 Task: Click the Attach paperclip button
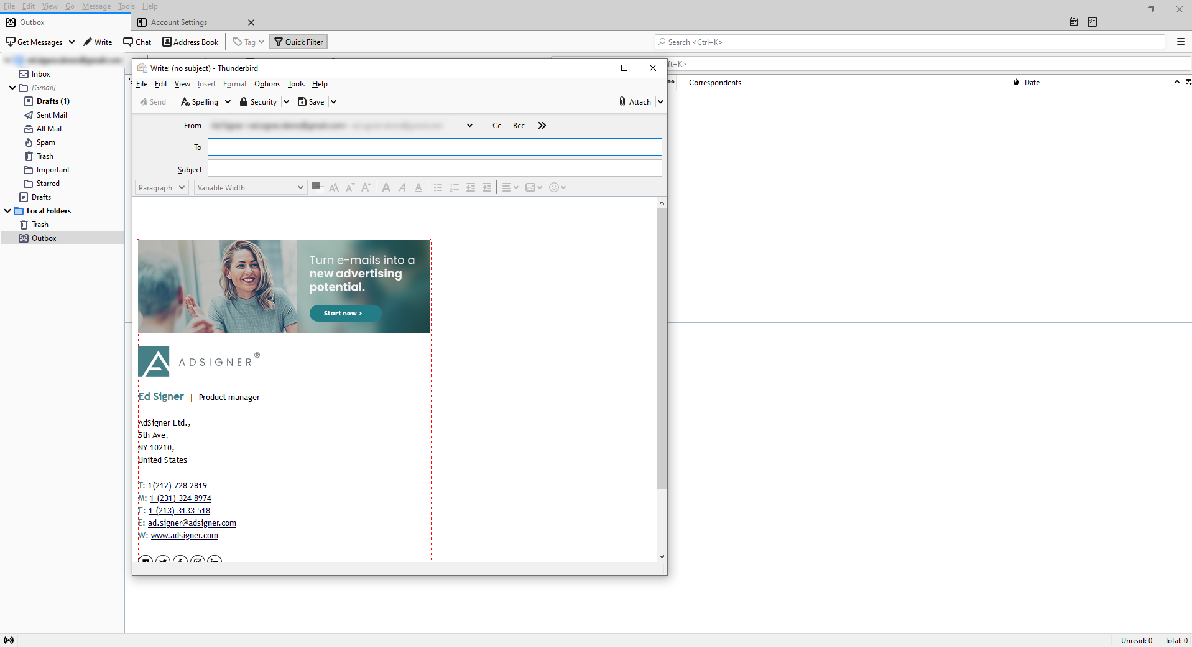(x=635, y=102)
